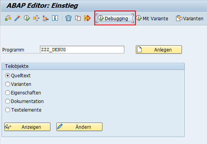Choose the Dokumentation radio option
Viewport: 207px width, 144px height.
[x=7, y=101]
